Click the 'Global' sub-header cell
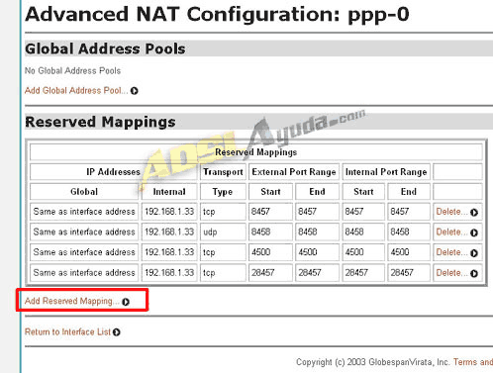 pyautogui.click(x=84, y=192)
